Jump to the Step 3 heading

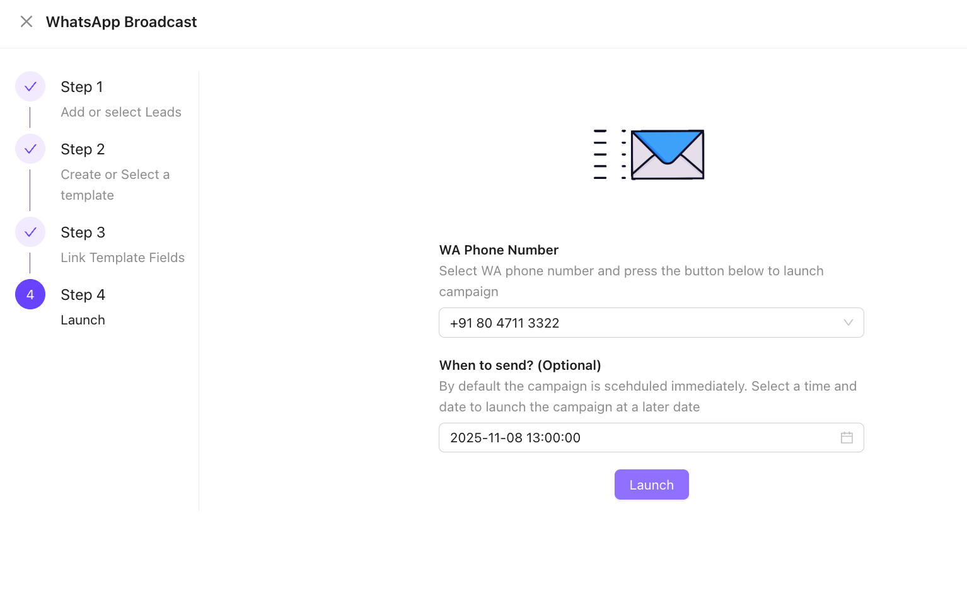coord(83,232)
